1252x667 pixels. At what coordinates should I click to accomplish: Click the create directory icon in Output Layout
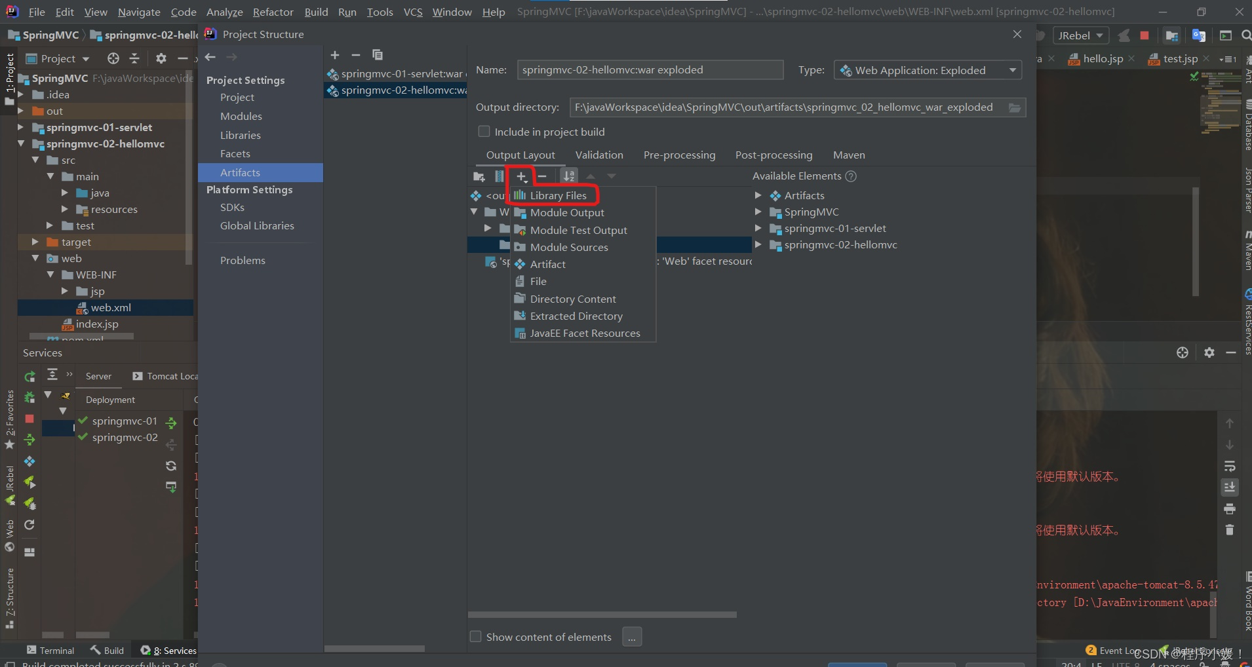click(x=479, y=176)
